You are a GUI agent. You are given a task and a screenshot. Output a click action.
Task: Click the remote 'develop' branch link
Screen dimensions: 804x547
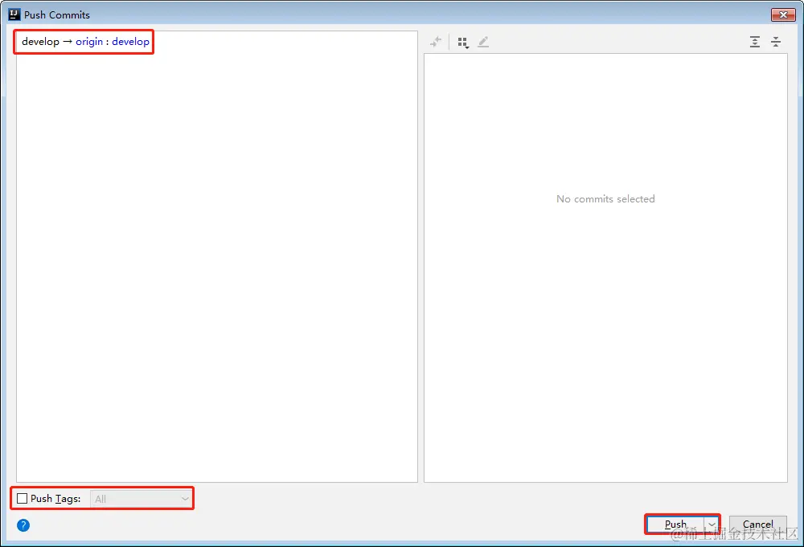[131, 42]
